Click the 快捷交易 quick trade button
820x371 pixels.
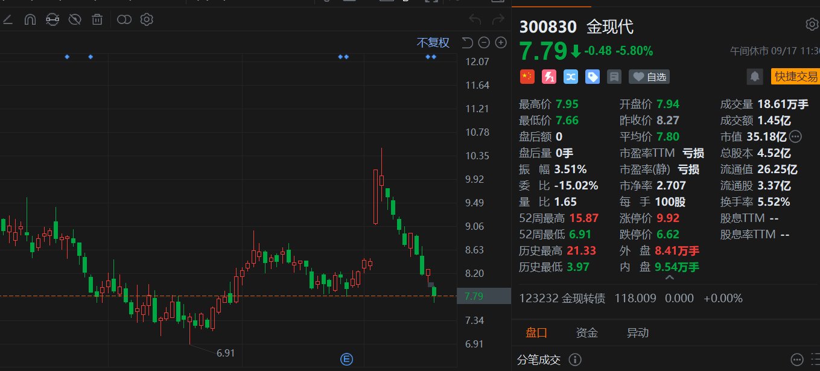point(795,77)
